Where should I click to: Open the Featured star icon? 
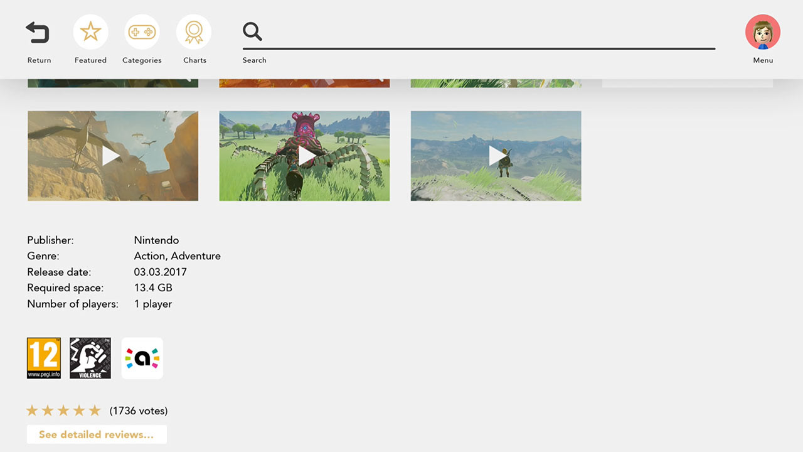90,31
